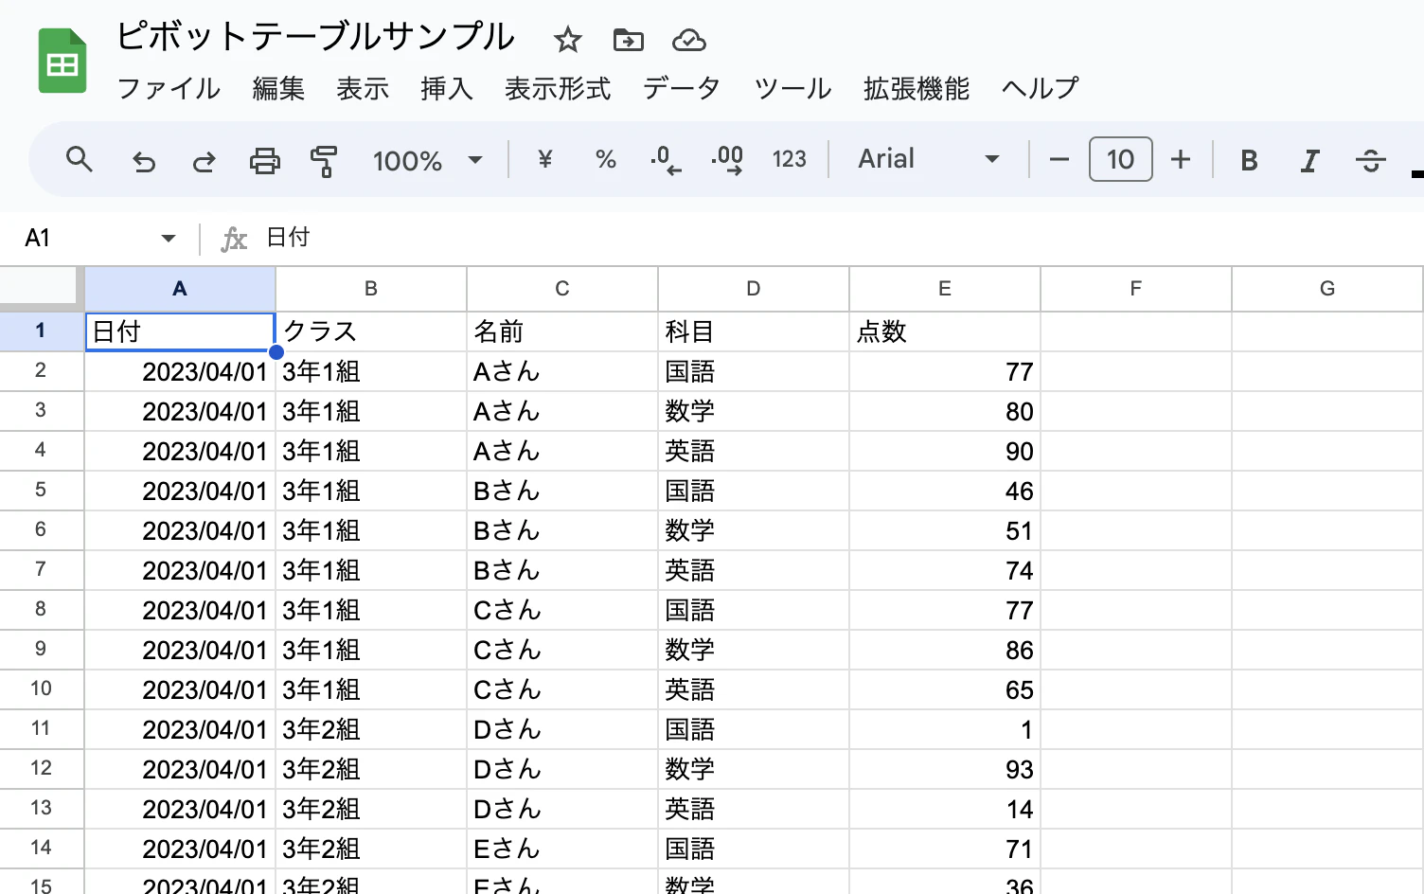Open the Arial font dropdown

926,159
